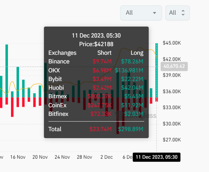
Task: Click the caret arrow in the first All dropdown
Action: tap(154, 13)
